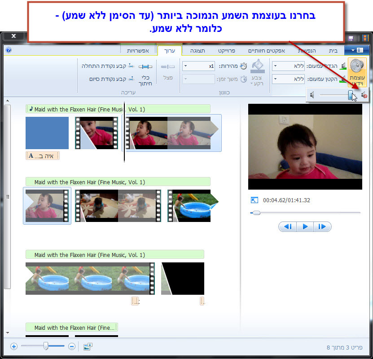Step to next frame
The height and width of the screenshot is (359, 373).
tap(322, 226)
